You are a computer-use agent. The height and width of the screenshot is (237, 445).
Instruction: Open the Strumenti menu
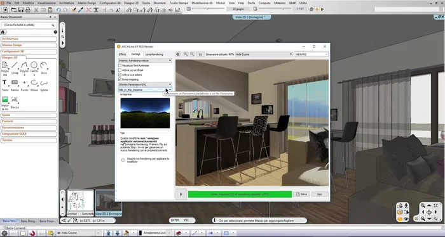pyautogui.click(x=160, y=3)
